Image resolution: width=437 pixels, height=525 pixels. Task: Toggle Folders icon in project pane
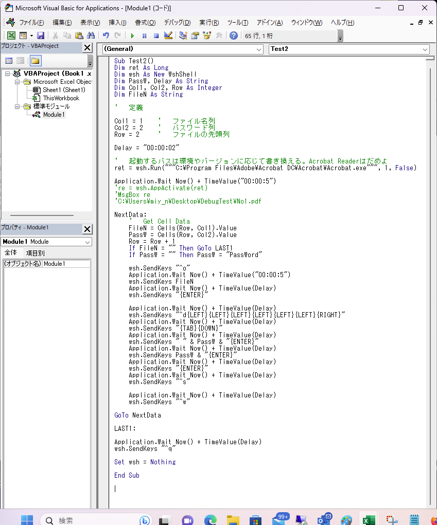click(x=36, y=61)
